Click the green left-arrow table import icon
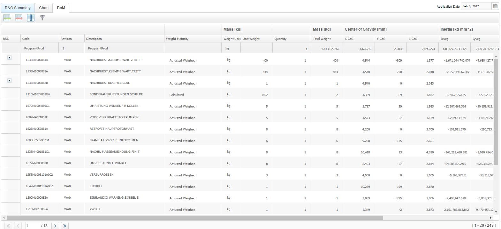 tap(7, 18)
